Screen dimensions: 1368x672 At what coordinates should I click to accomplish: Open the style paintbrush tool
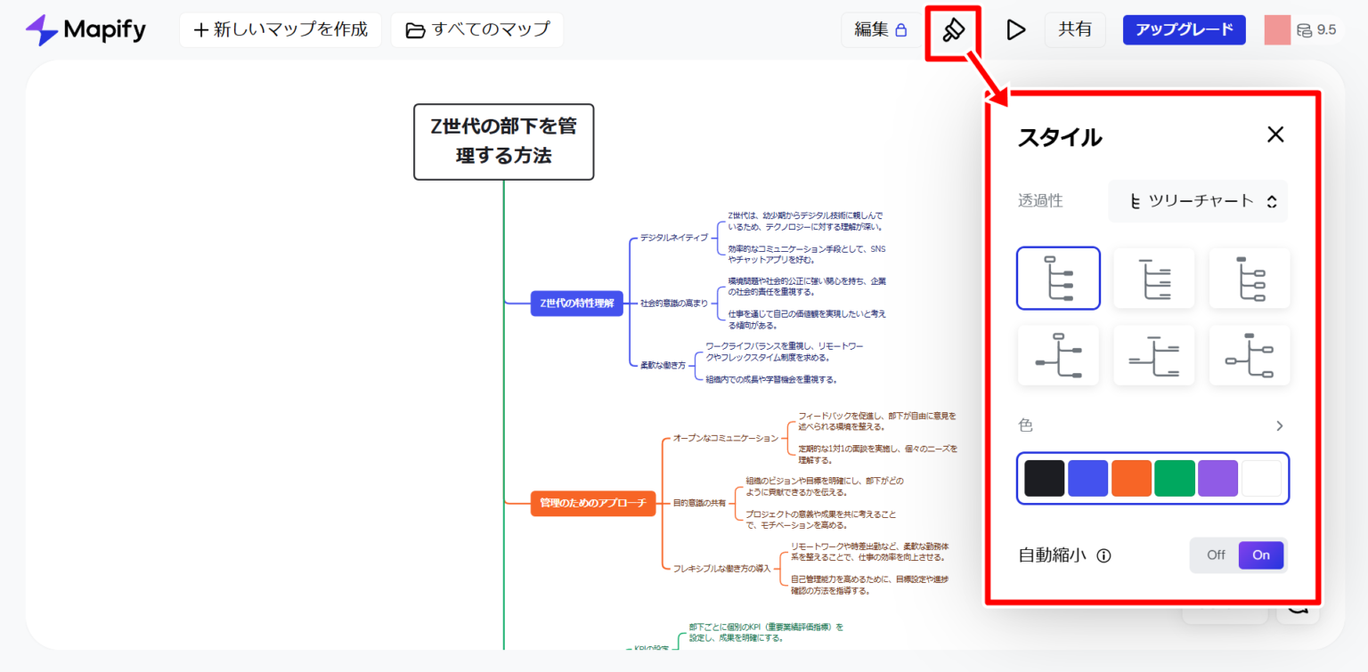pyautogui.click(x=953, y=30)
